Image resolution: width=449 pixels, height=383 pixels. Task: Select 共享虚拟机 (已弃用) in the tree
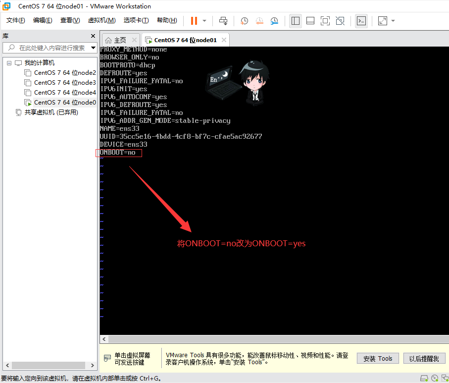coord(51,112)
